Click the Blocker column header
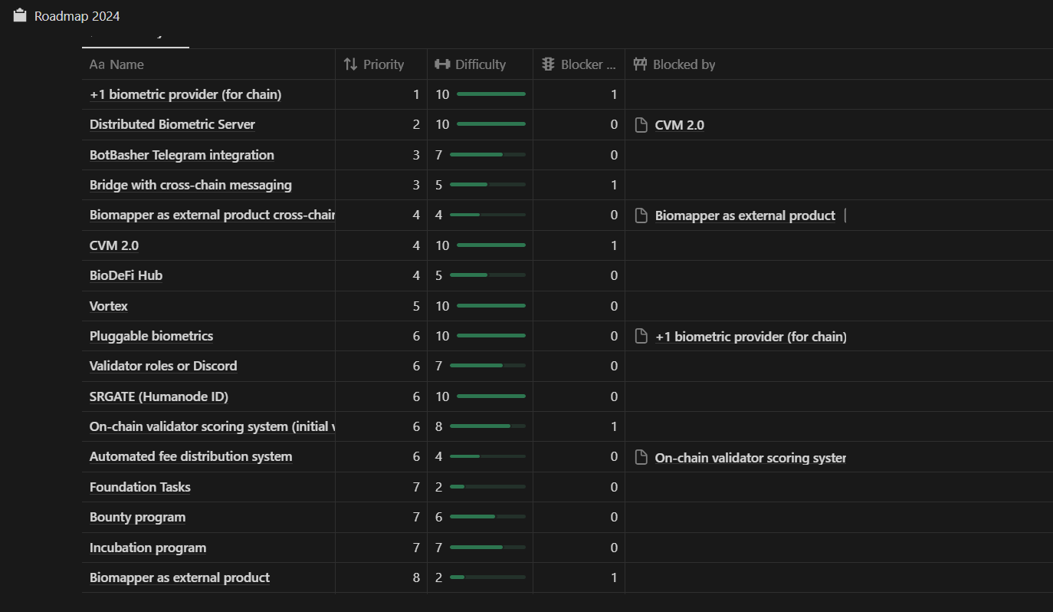Screen dimensions: 1053x612 coord(579,64)
